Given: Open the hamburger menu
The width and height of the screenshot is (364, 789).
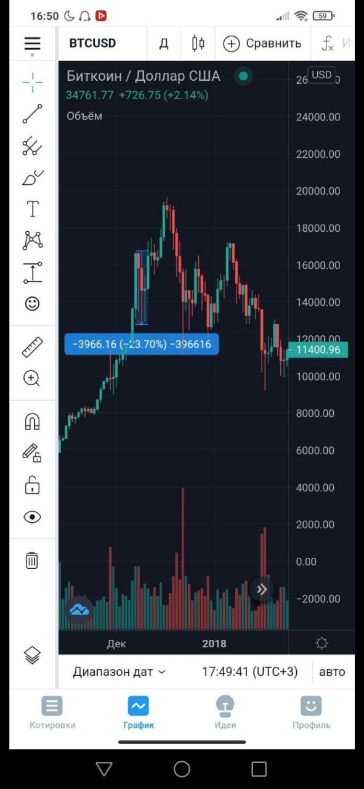Looking at the screenshot, I should point(32,43).
